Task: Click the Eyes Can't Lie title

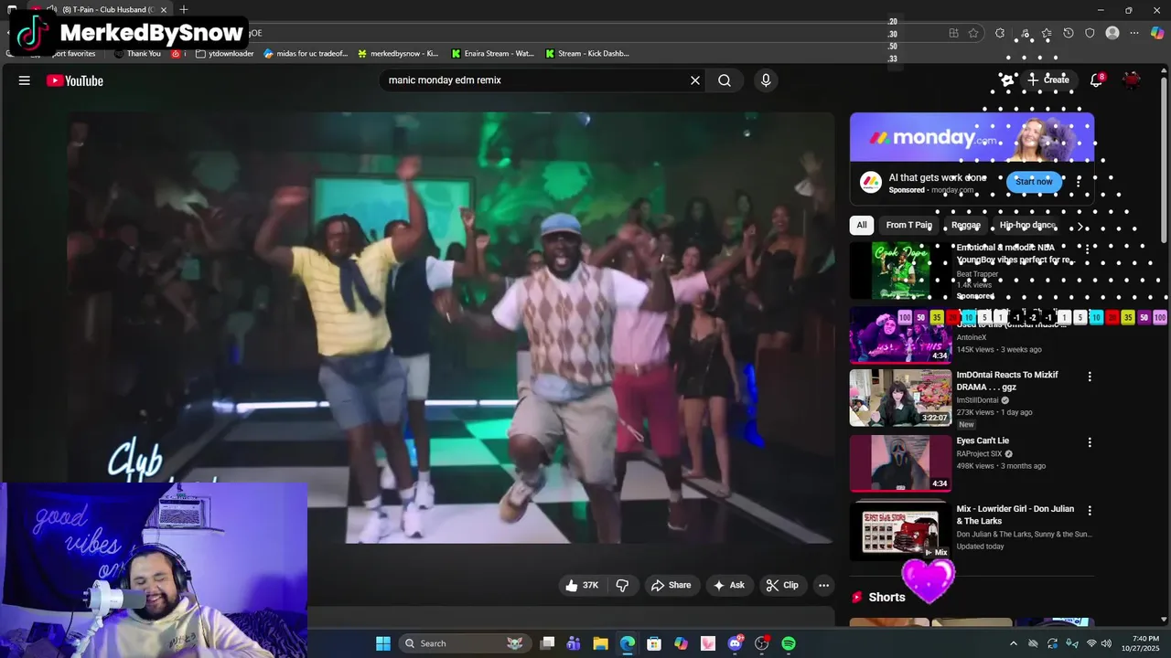Action: coord(983,440)
